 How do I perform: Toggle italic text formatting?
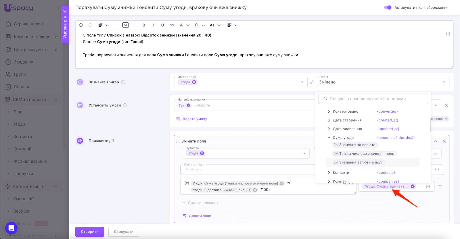coord(153,25)
